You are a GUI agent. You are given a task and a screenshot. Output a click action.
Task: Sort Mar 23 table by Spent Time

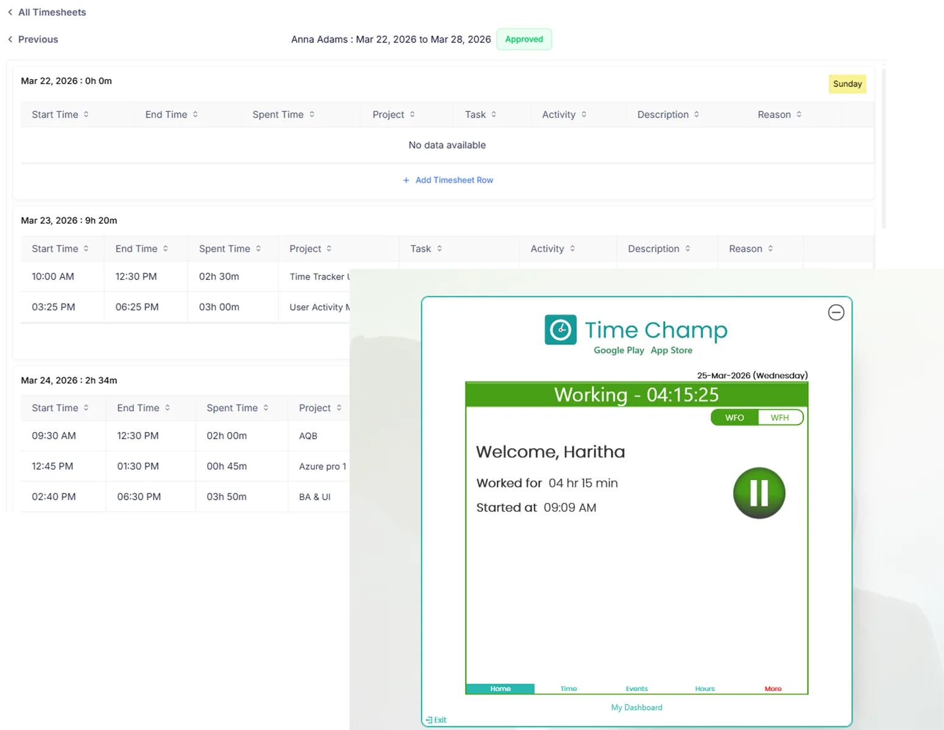pyautogui.click(x=258, y=249)
